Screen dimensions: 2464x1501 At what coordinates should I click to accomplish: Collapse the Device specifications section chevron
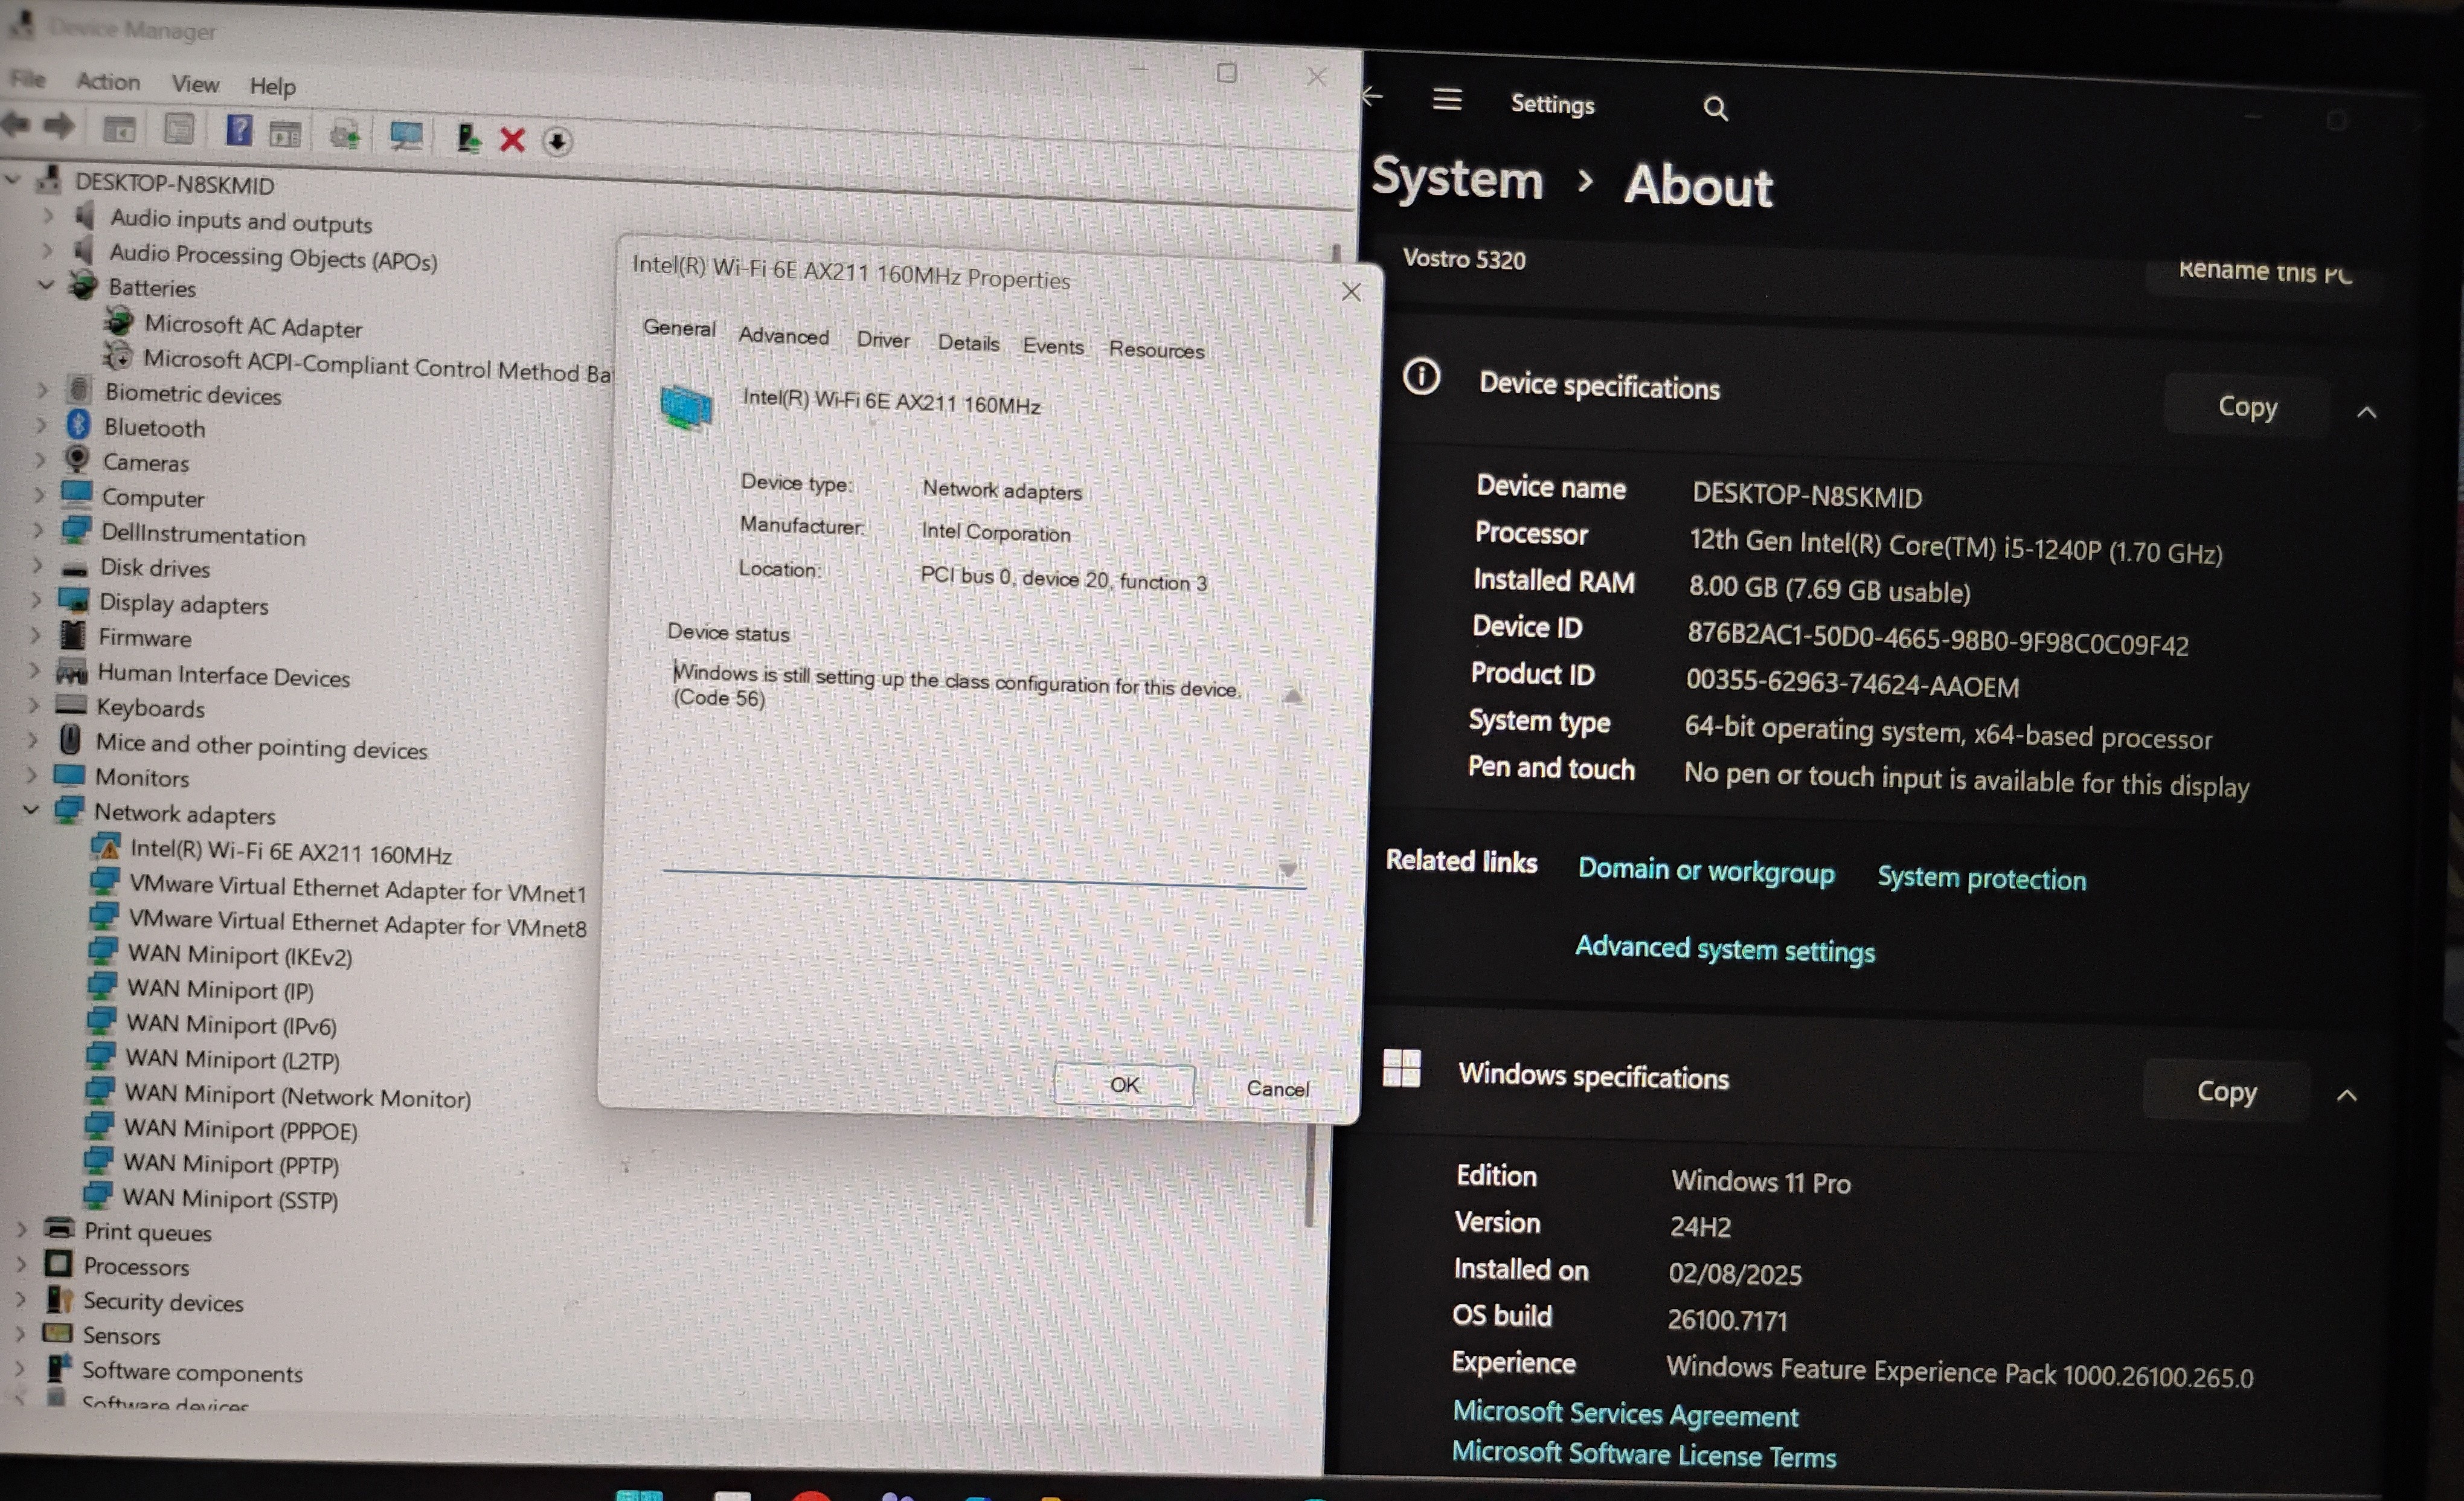[x=2366, y=411]
